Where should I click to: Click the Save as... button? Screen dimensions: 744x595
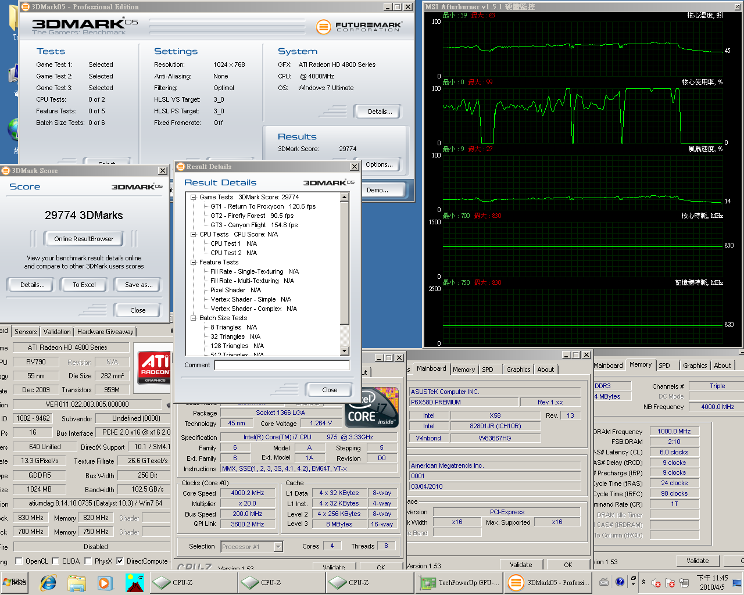pos(139,285)
